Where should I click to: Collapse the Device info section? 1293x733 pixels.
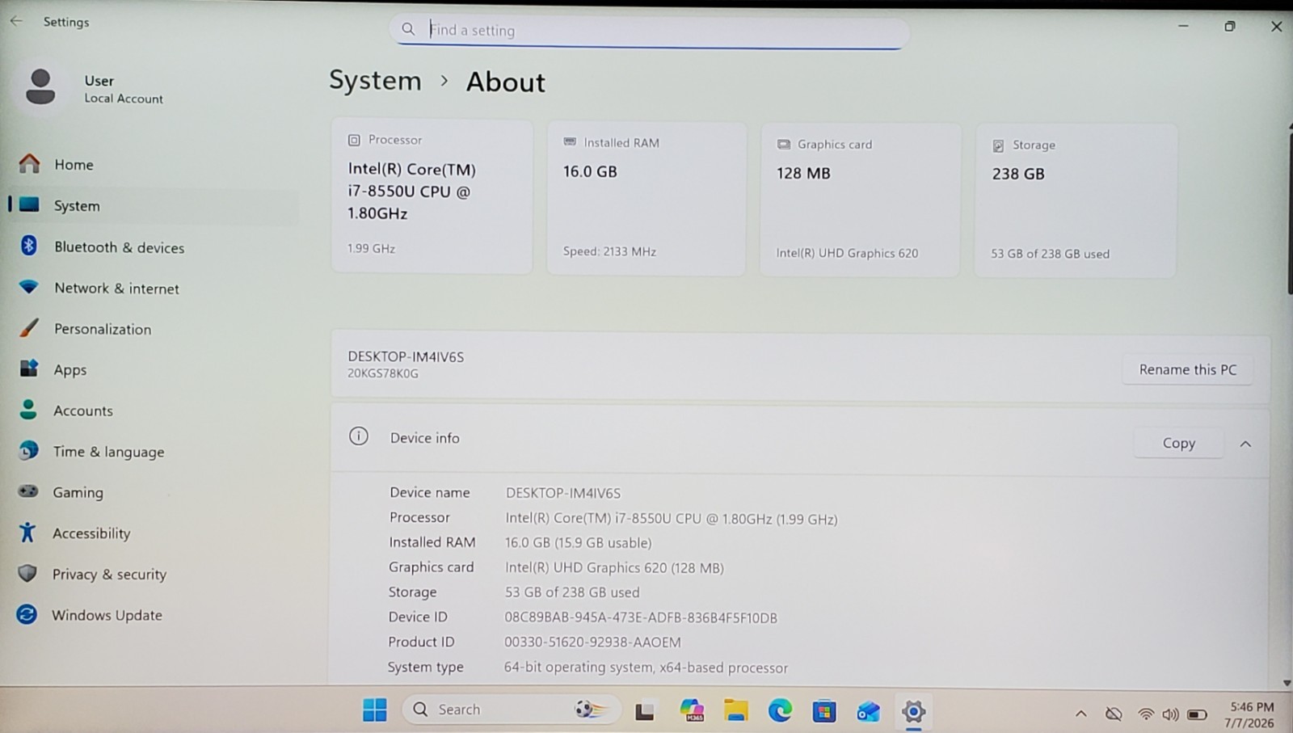(x=1245, y=444)
